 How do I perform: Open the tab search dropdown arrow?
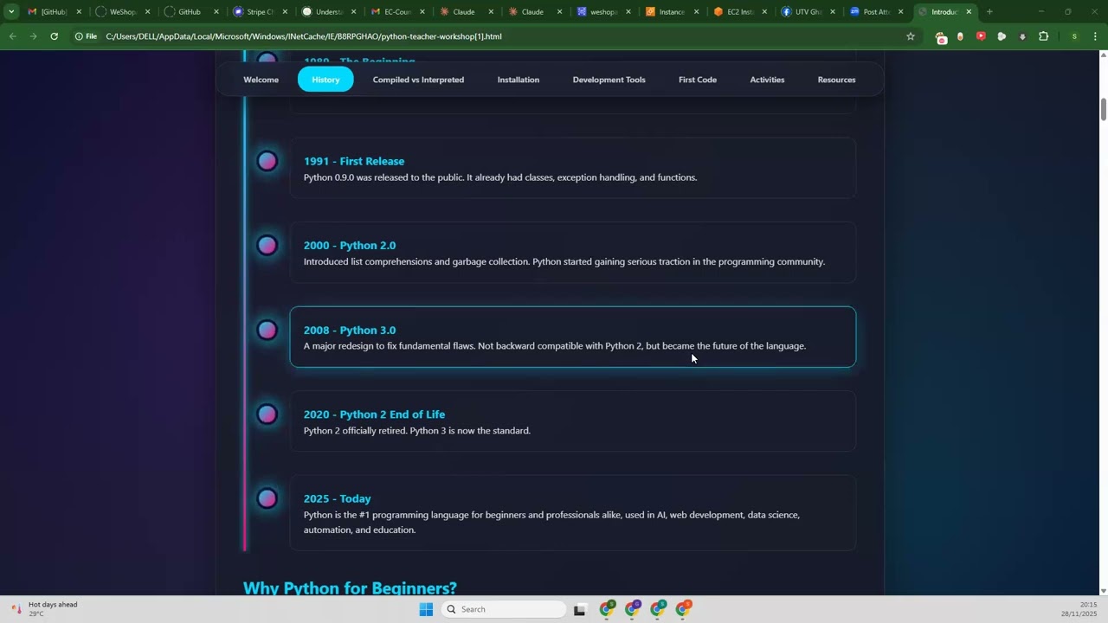pos(11,12)
